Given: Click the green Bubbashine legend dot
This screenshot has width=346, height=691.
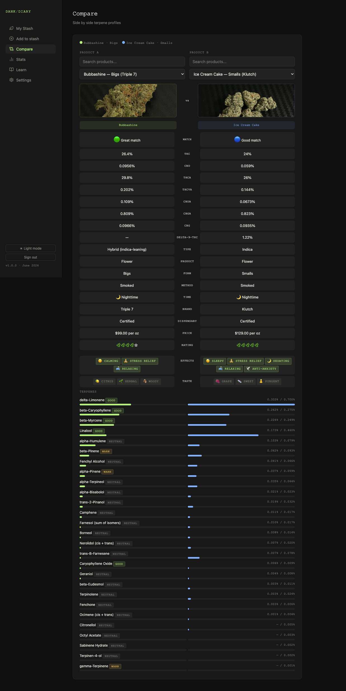Looking at the screenshot, I should (81, 43).
